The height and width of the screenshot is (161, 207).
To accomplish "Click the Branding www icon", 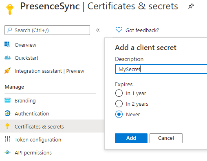I will pos(7,100).
